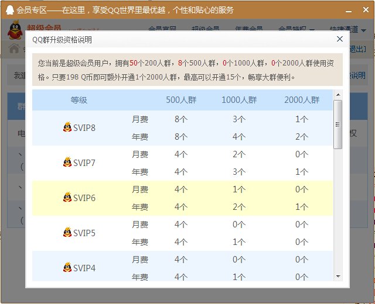
Task: Click SVIP8 年费 1000人群 value 4个
Action: (x=239, y=137)
